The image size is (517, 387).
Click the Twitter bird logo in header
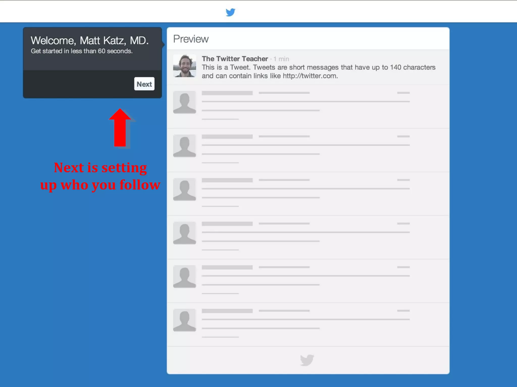[x=230, y=12]
